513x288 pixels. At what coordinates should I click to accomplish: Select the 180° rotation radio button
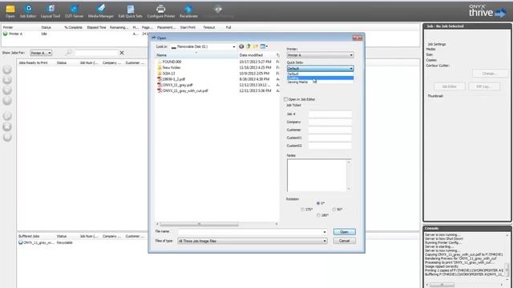tap(318, 215)
